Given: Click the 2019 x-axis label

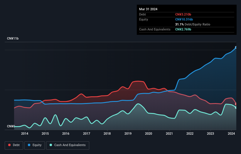Looking at the screenshot, I should click(128, 134).
